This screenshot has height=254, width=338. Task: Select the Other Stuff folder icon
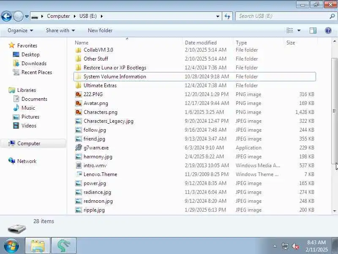click(x=79, y=59)
